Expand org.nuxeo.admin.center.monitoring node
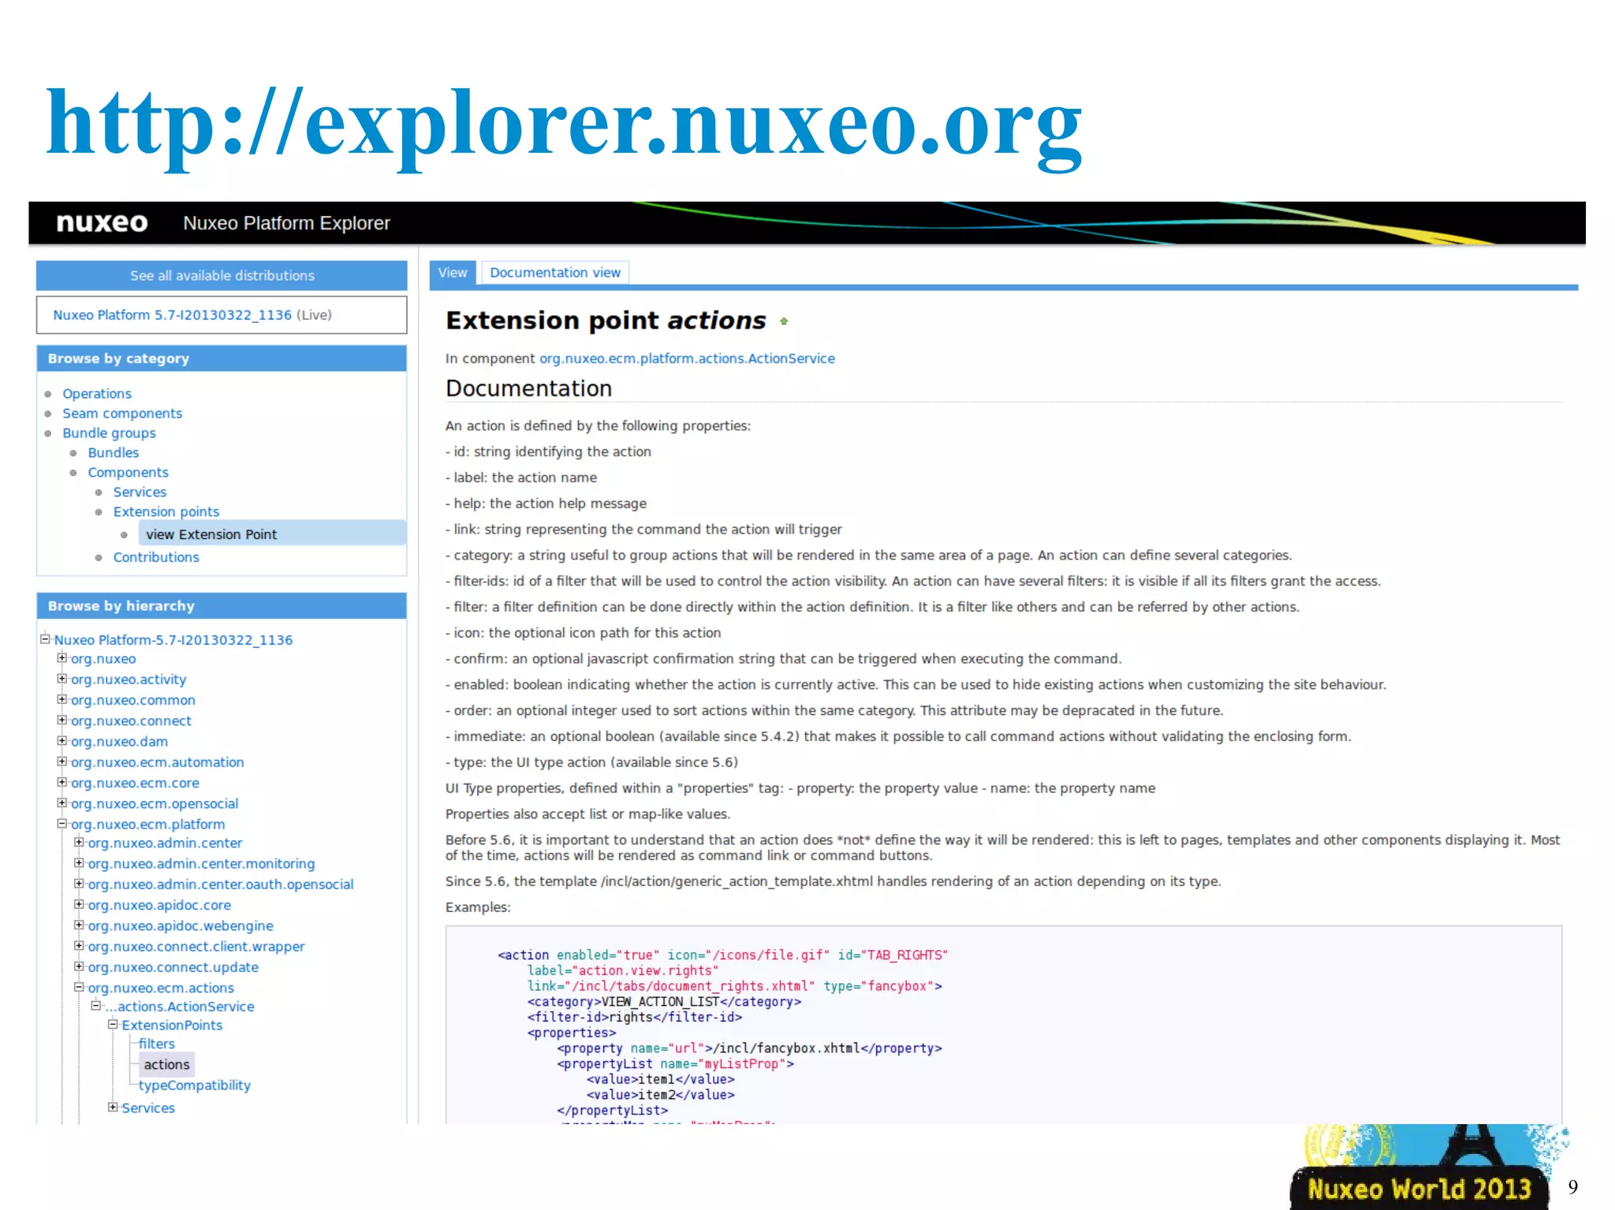The height and width of the screenshot is (1210, 1615). click(79, 862)
